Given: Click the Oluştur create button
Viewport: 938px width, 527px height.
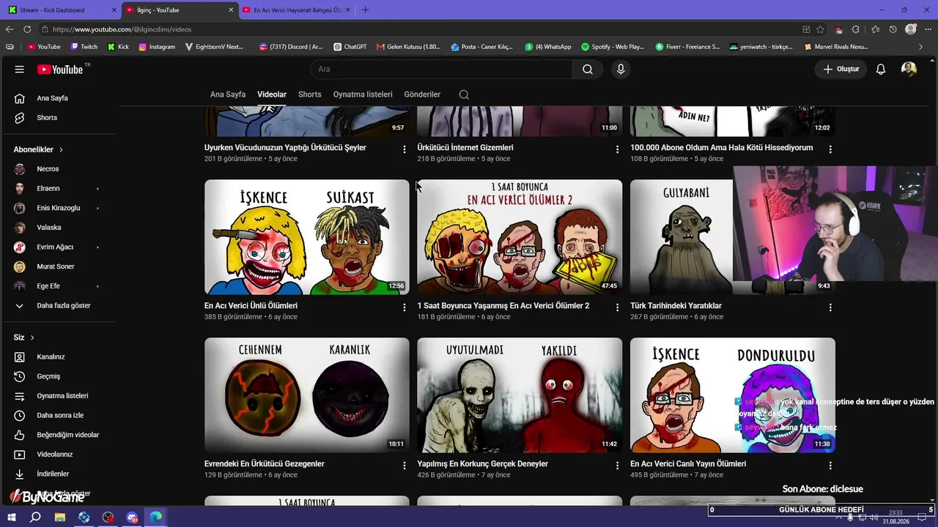Looking at the screenshot, I should click(841, 69).
